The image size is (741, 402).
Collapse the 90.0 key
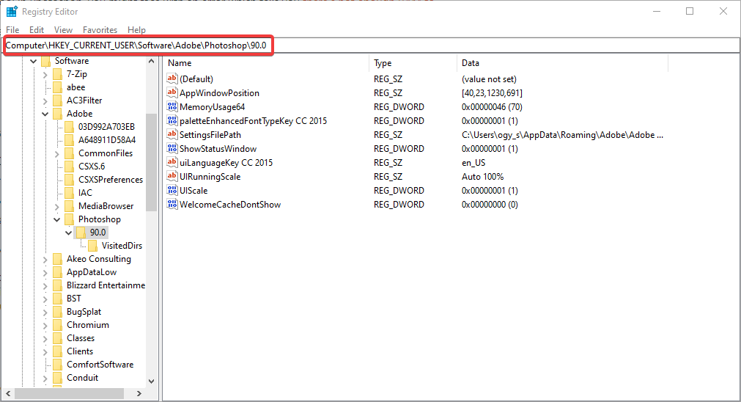pos(68,233)
